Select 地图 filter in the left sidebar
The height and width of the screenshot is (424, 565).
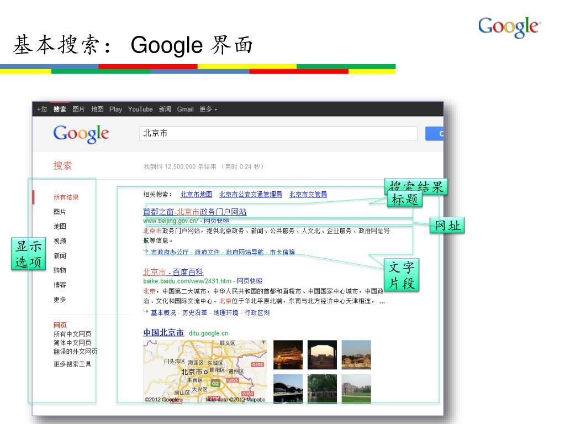click(x=60, y=227)
